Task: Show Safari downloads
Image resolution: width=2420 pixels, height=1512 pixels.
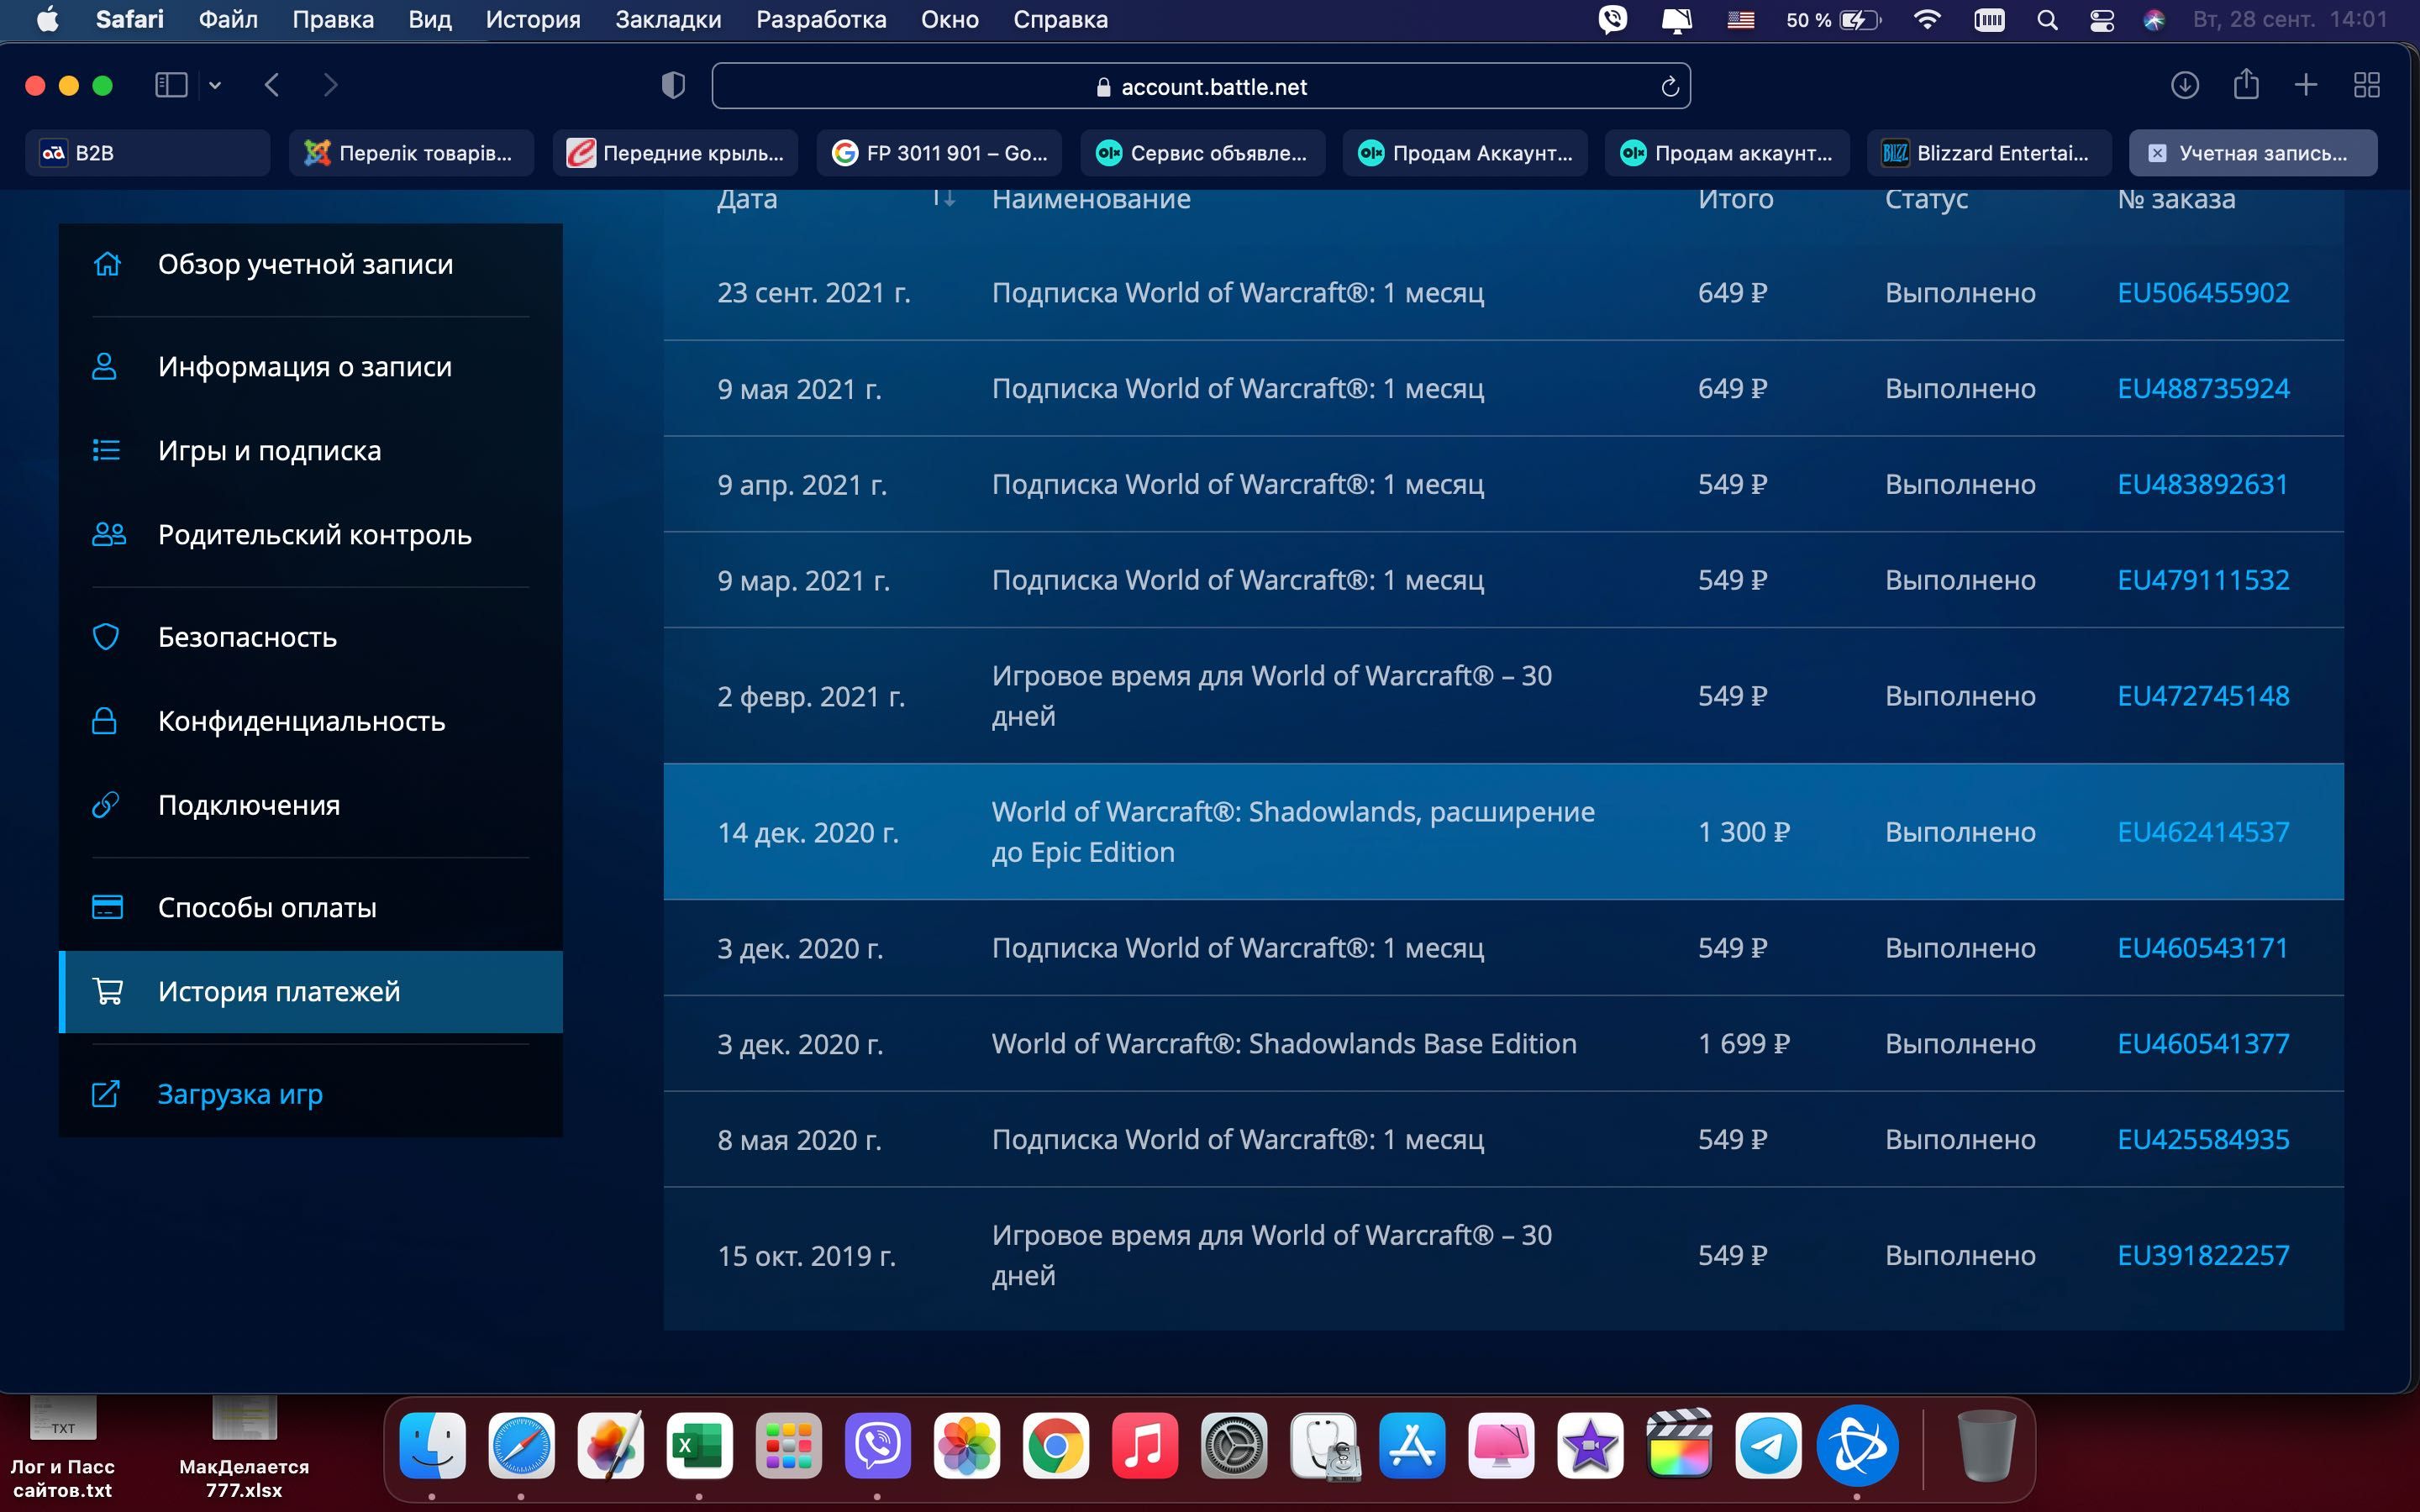Action: tap(2184, 86)
